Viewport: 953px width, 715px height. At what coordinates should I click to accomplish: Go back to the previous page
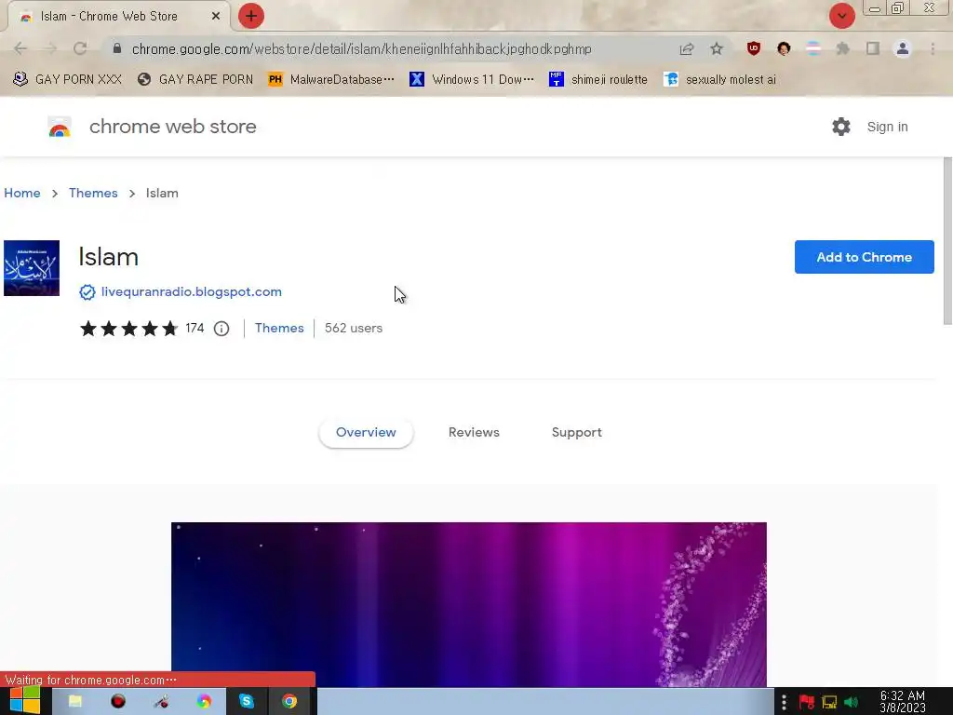[x=20, y=48]
